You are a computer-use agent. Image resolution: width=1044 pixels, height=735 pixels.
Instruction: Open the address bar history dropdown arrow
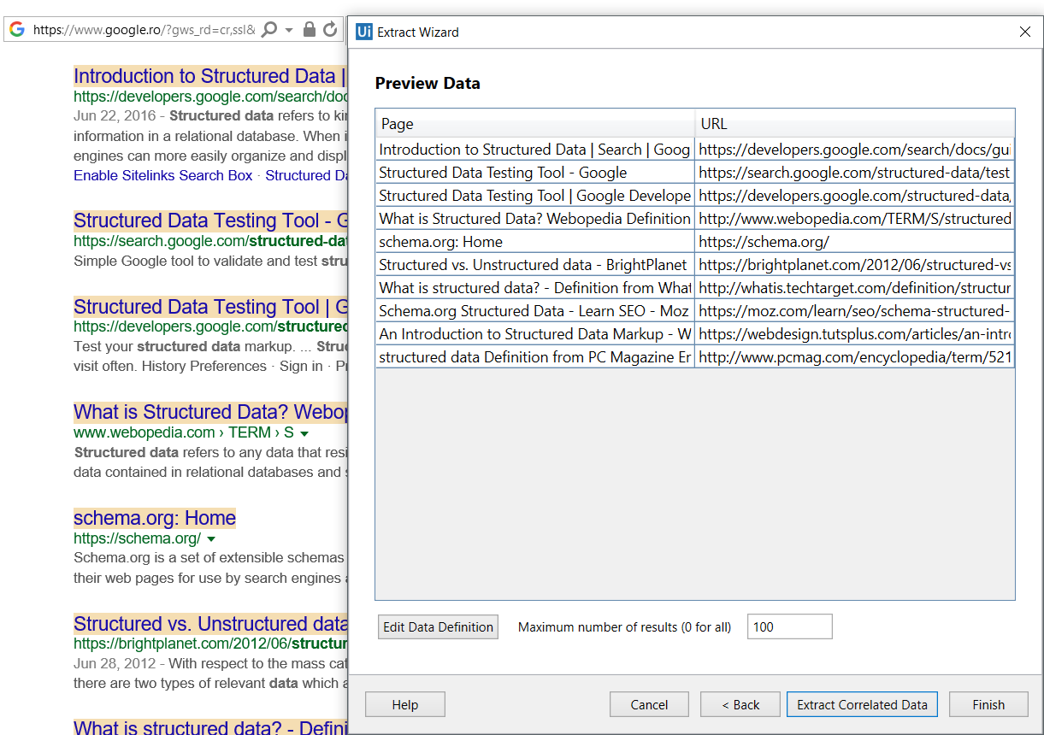click(288, 29)
